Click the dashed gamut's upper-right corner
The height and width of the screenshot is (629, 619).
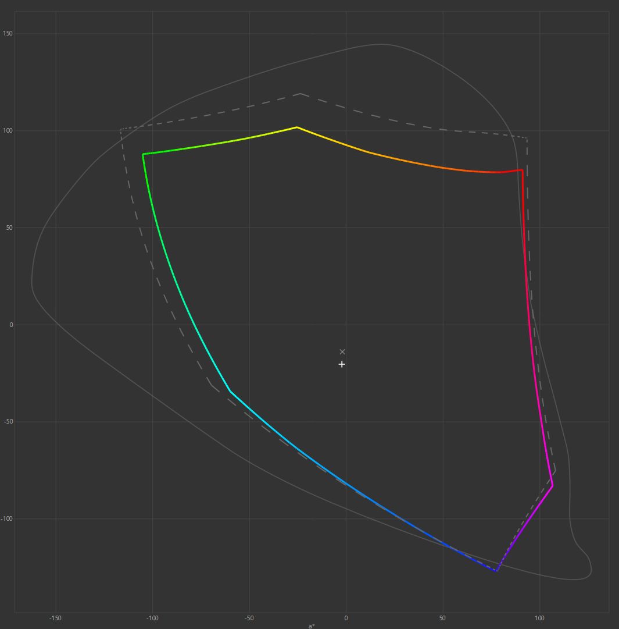click(527, 138)
